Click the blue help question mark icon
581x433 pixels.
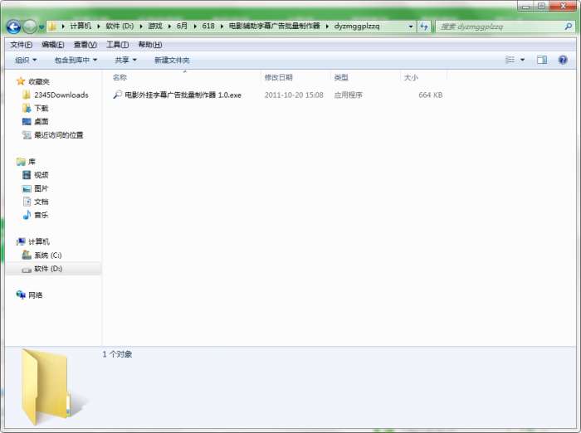[563, 60]
